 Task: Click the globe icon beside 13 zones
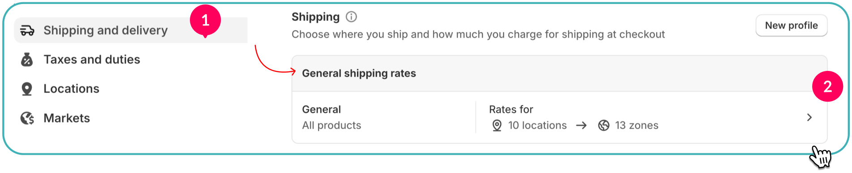tap(604, 125)
